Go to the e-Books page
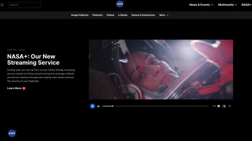Viewport: 252px width, 141px height. click(123, 15)
